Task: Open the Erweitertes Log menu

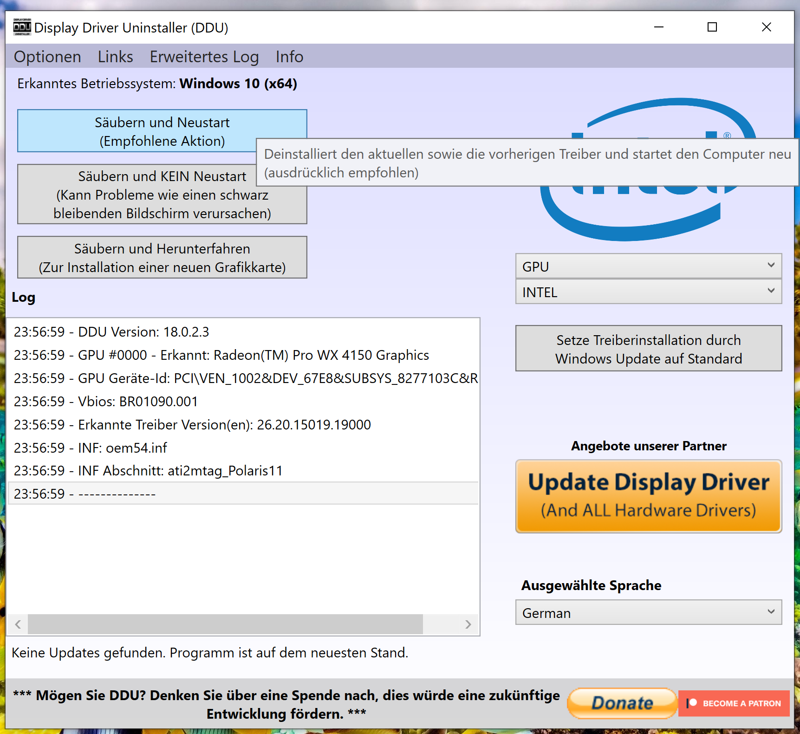Action: (204, 56)
